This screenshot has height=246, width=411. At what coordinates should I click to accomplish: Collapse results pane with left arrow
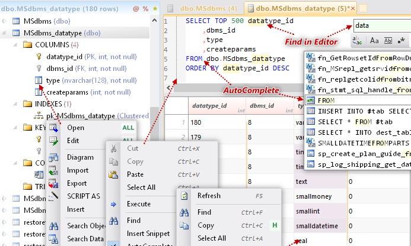(168, 88)
